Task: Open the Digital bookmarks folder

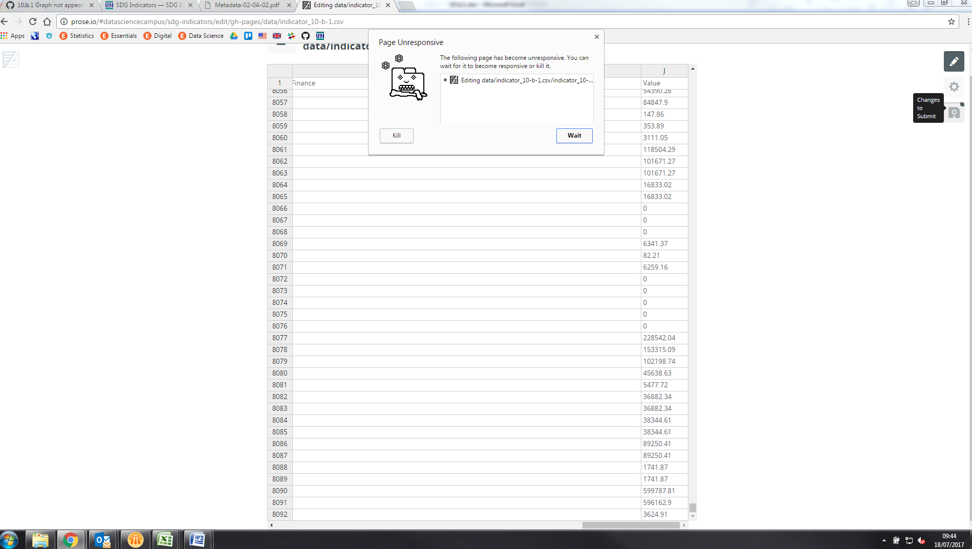Action: [158, 36]
